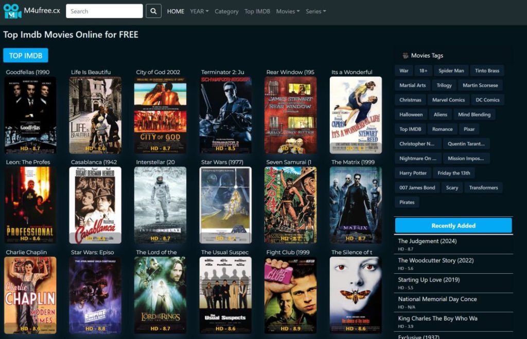The height and width of the screenshot is (339, 527).
Task: Open the It's a Wonderful Life poster
Action: pos(356,115)
